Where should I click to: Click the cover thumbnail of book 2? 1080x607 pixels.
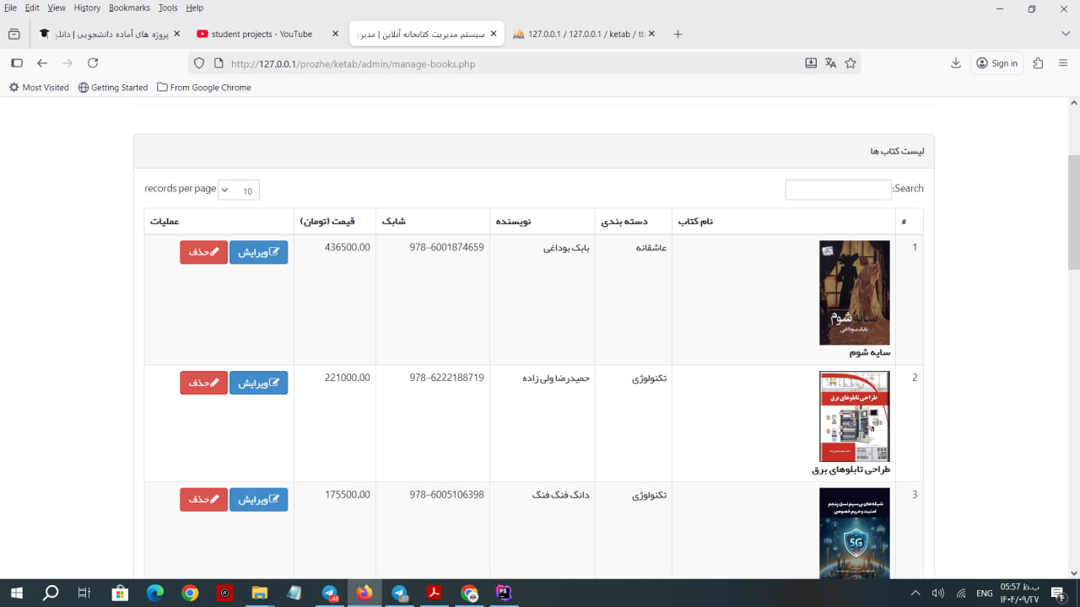(854, 416)
